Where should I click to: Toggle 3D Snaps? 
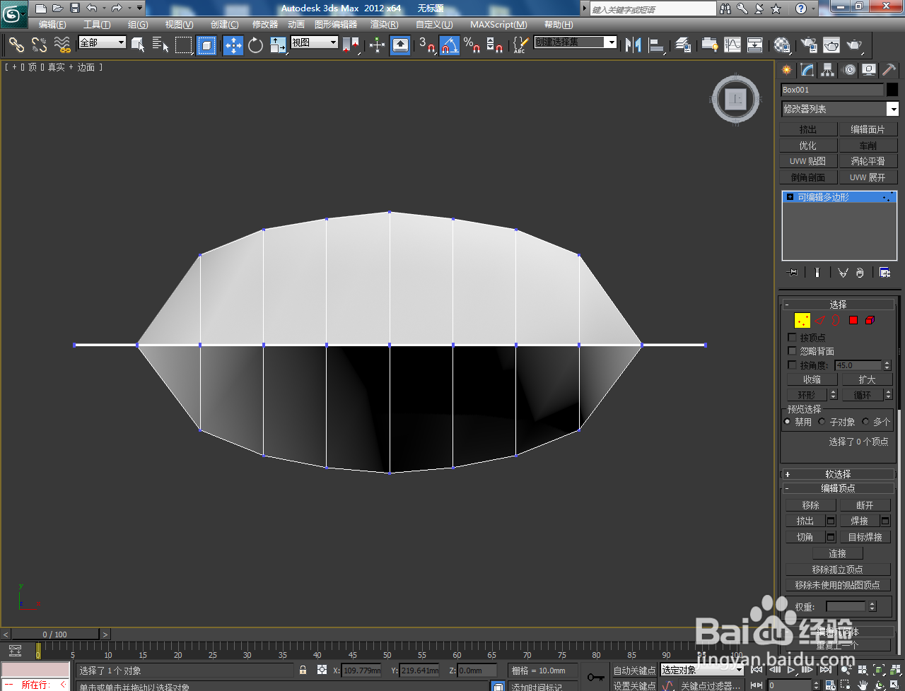point(427,45)
